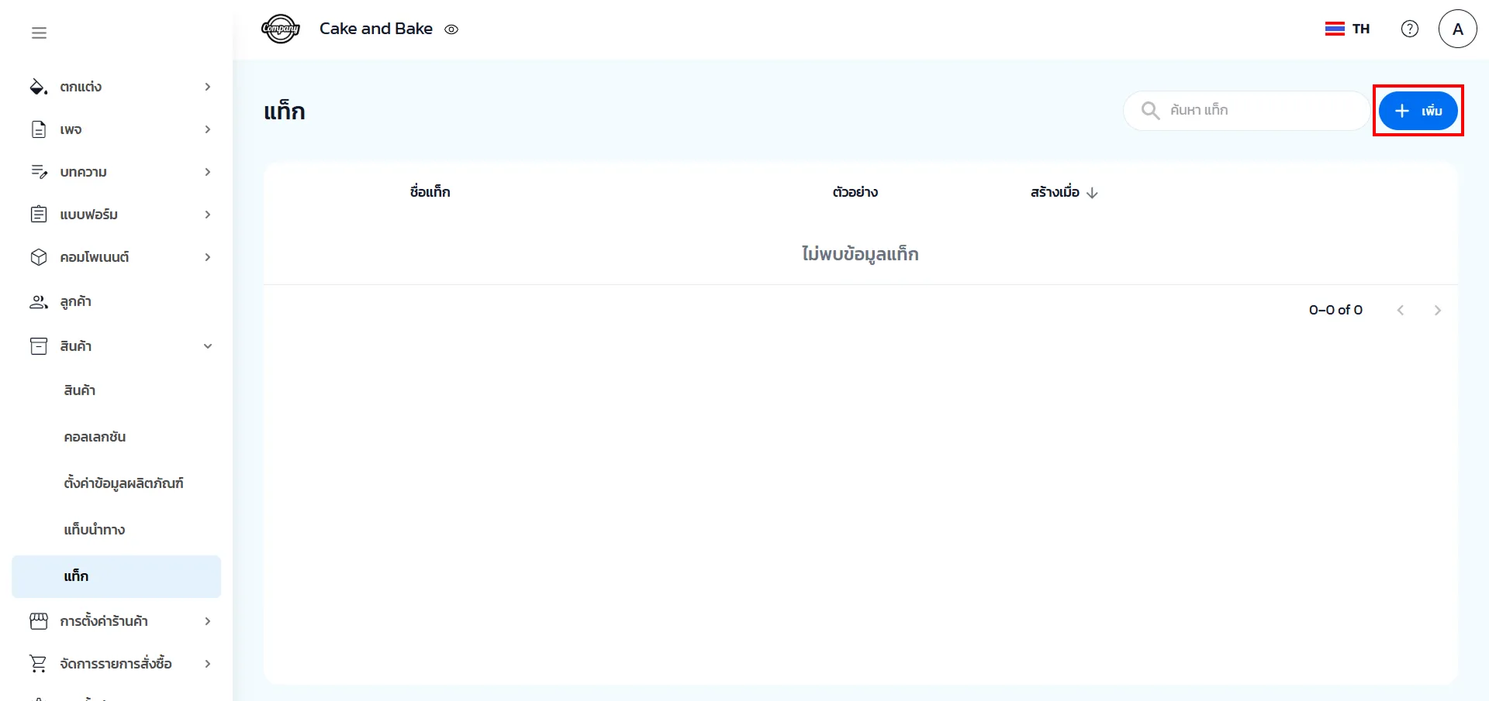Click the cube คอมโพเนนต์ icon

tap(38, 257)
